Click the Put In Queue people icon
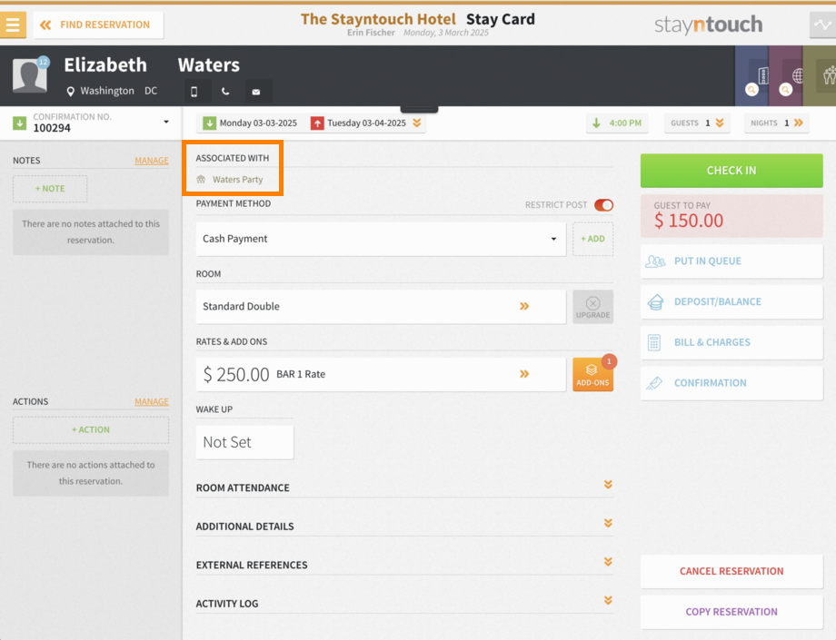The width and height of the screenshot is (836, 640). coord(655,261)
